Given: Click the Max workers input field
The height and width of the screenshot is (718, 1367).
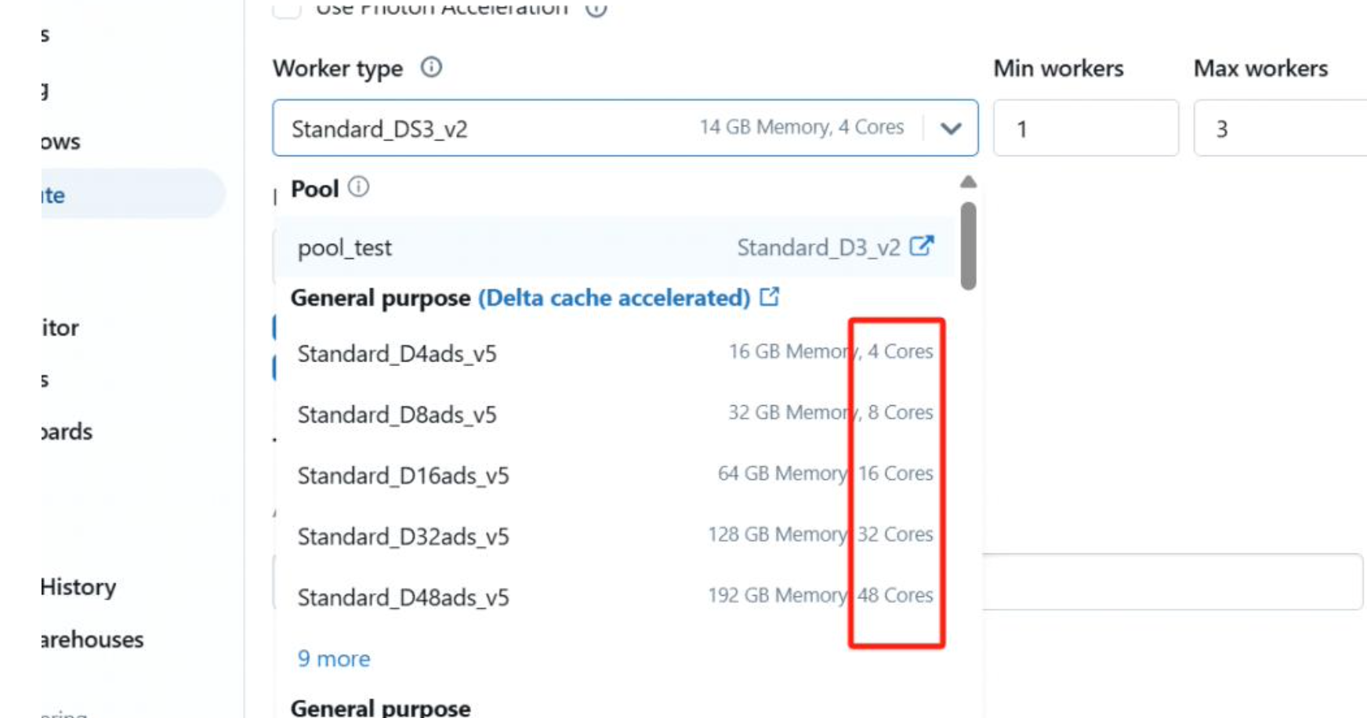Looking at the screenshot, I should coord(1281,128).
